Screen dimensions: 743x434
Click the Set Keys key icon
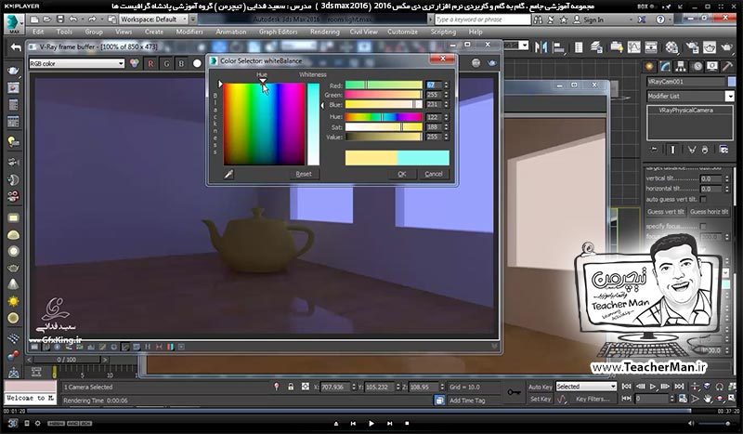[x=514, y=392]
